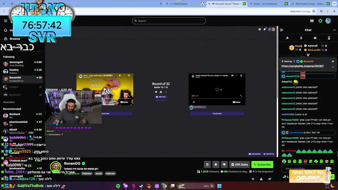The height and width of the screenshot is (190, 338).
Task: Click Show more under Following
Action: click(x=9, y=102)
